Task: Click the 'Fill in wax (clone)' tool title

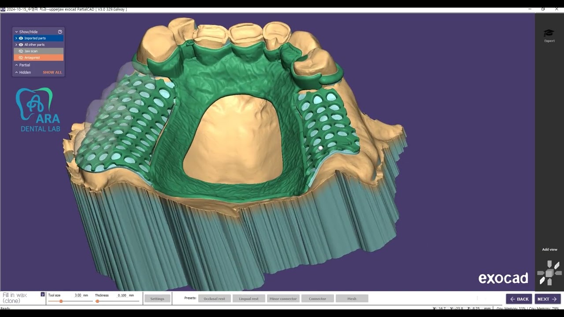Action: (x=15, y=298)
